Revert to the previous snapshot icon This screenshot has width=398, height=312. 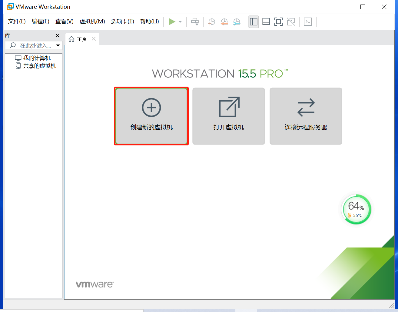click(224, 22)
